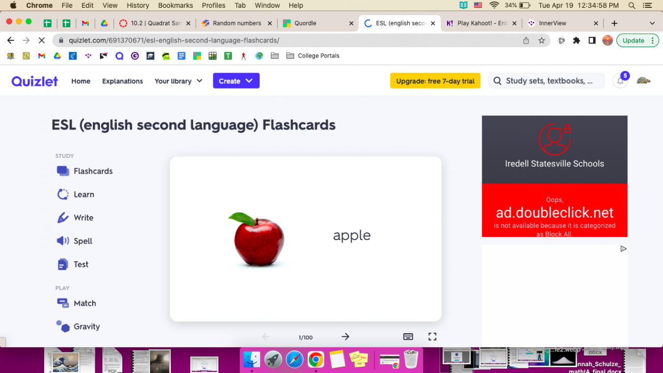
Task: Flip the apple flashcard
Action: [306, 239]
